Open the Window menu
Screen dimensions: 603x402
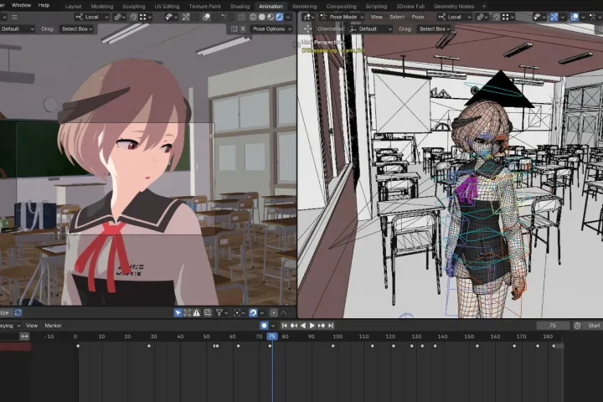21,5
